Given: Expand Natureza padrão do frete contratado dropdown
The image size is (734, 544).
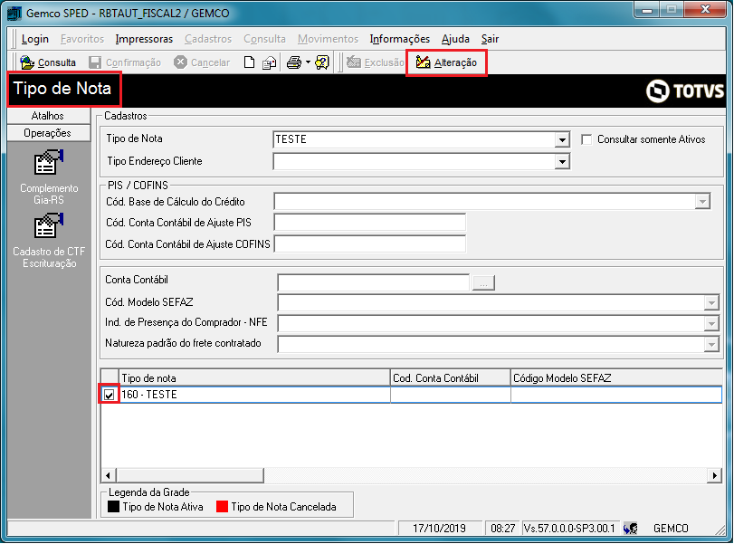Looking at the screenshot, I should [711, 345].
